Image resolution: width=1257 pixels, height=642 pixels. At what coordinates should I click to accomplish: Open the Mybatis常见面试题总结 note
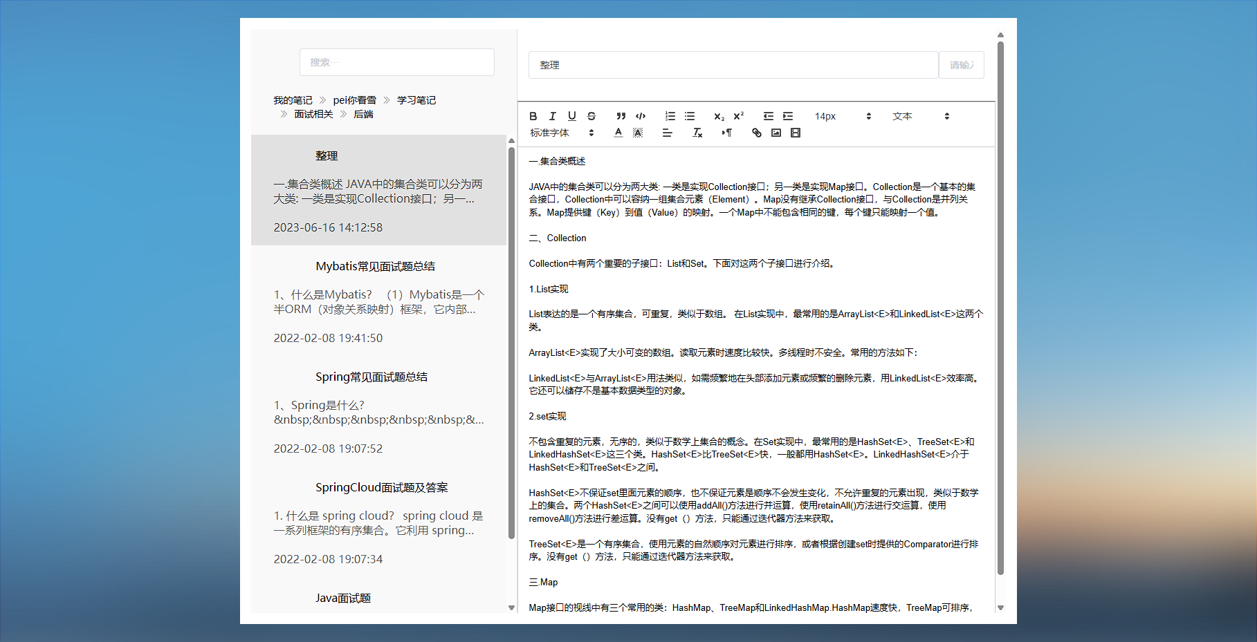(x=378, y=301)
